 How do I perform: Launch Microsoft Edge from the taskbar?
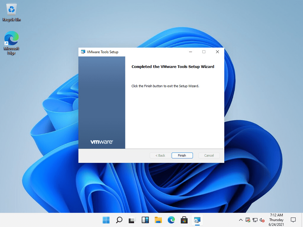[x=171, y=220]
